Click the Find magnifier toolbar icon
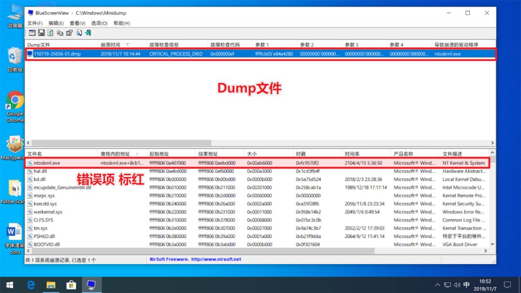The width and height of the screenshot is (521, 293). (x=79, y=33)
